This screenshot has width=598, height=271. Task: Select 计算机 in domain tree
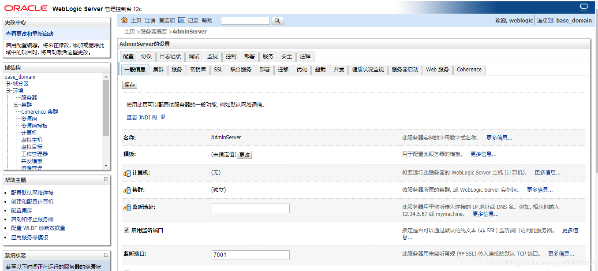coord(29,133)
